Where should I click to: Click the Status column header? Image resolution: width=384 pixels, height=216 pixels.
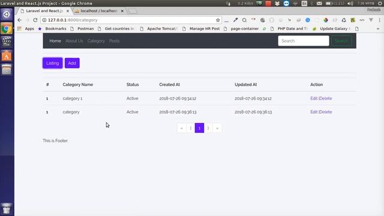click(x=133, y=85)
